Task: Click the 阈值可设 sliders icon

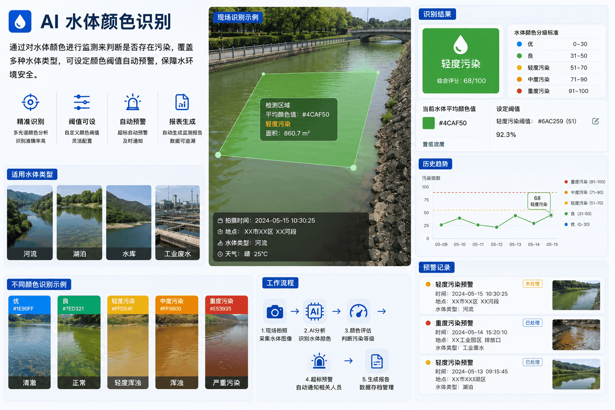Action: [82, 102]
